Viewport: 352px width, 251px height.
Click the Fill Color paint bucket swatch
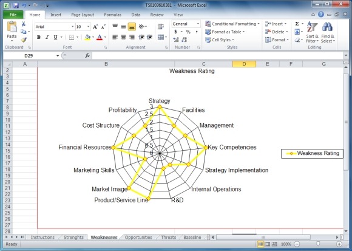click(87, 37)
